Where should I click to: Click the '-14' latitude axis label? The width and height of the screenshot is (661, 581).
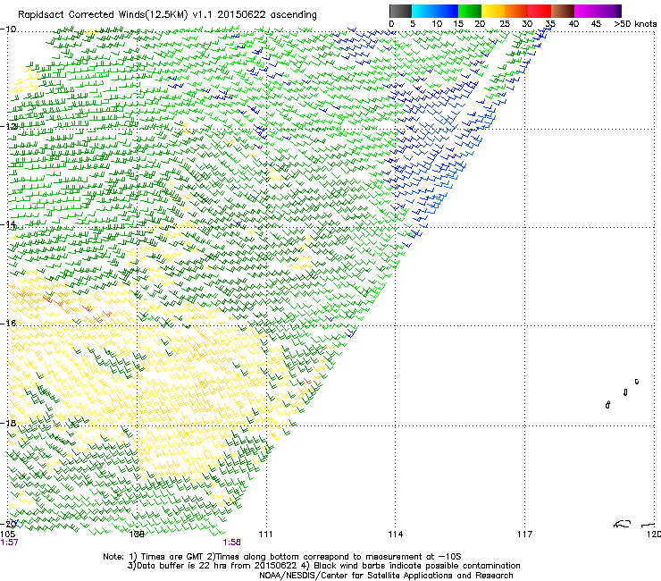[9, 224]
